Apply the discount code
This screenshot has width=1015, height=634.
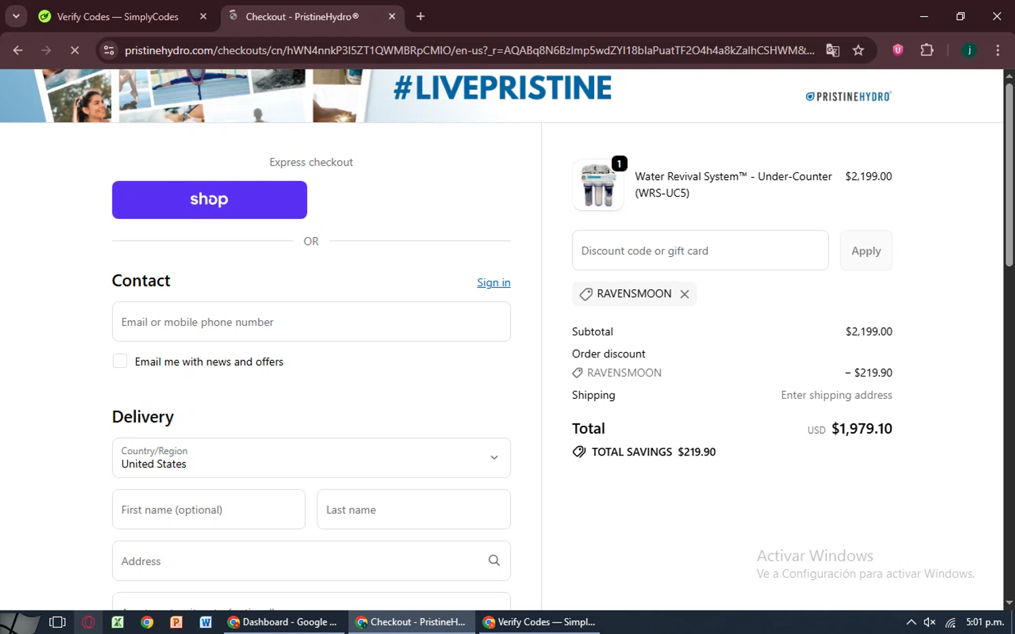click(x=866, y=250)
